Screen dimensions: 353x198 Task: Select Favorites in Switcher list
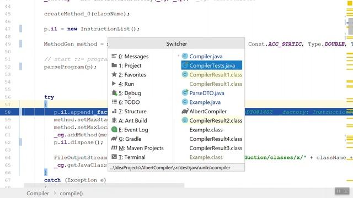coord(129,75)
